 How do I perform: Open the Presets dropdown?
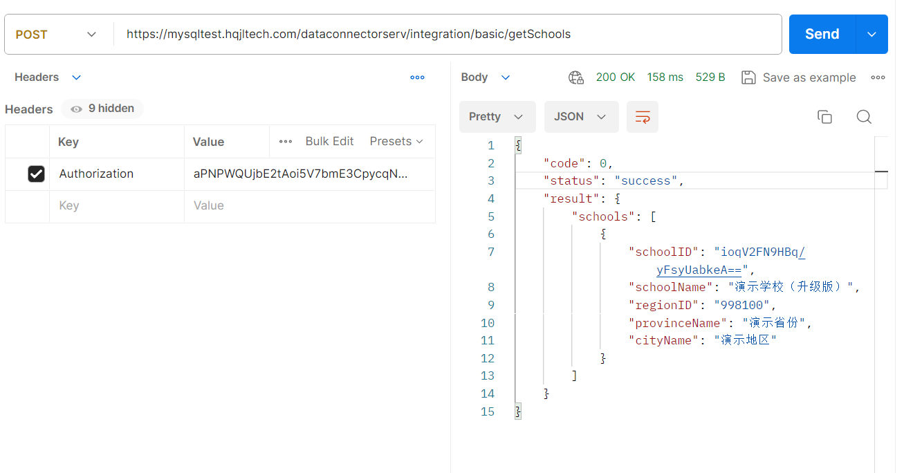tap(396, 142)
